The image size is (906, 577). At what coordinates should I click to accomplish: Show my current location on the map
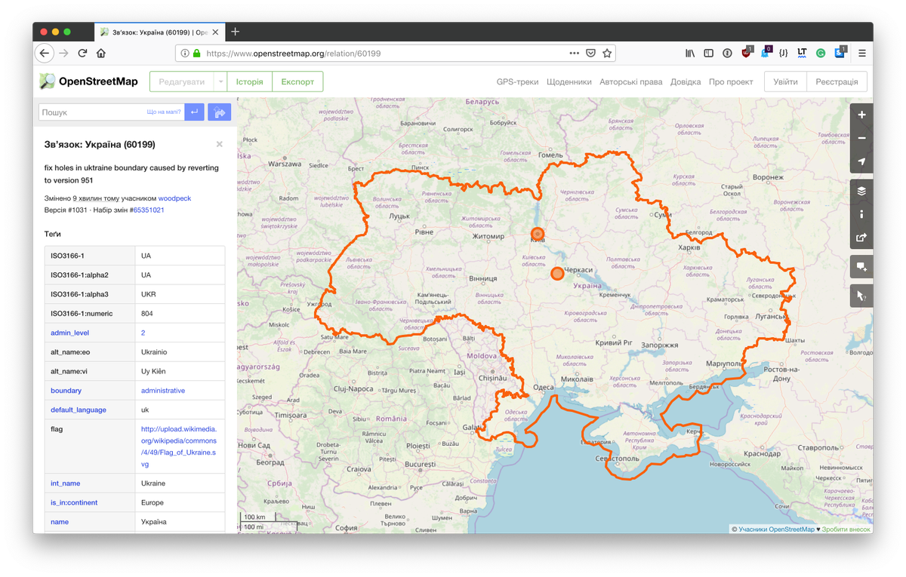pyautogui.click(x=861, y=161)
